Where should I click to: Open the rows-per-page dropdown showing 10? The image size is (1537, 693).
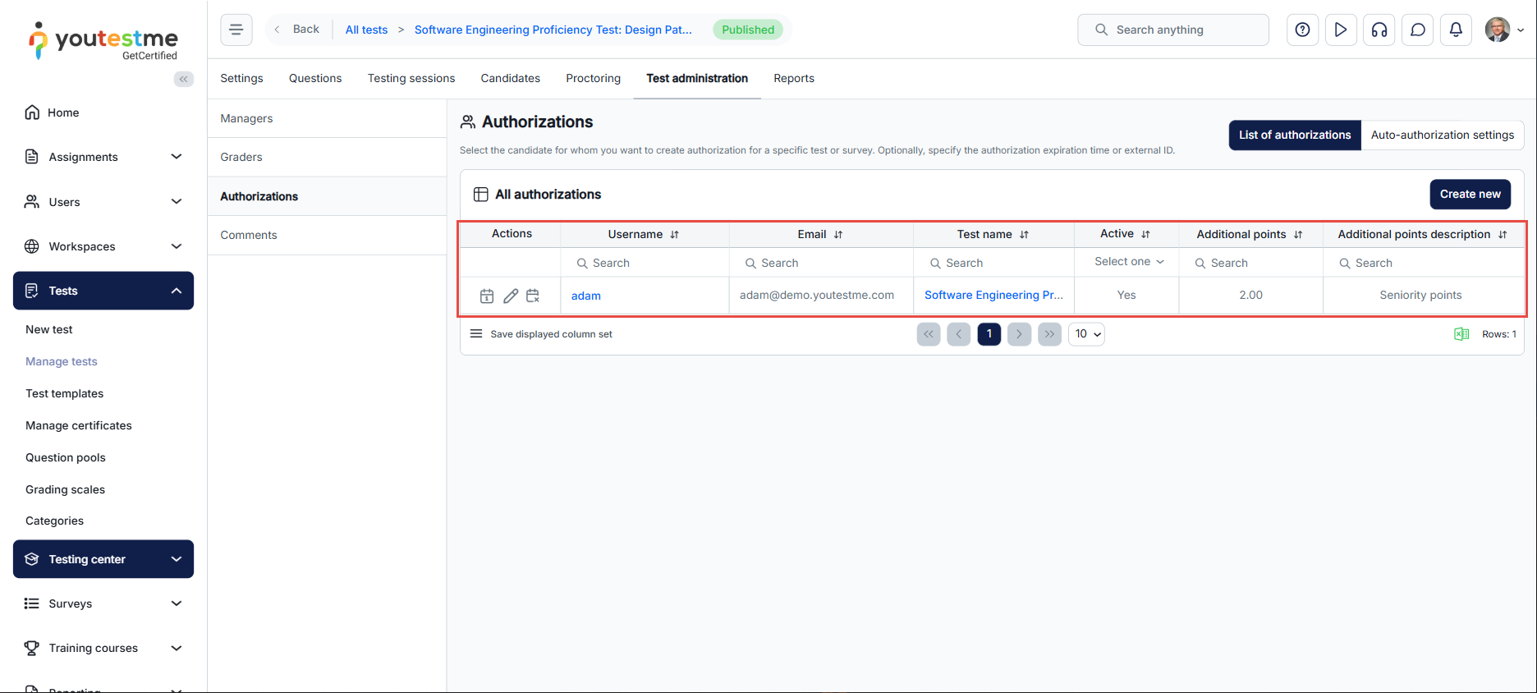pyautogui.click(x=1086, y=334)
